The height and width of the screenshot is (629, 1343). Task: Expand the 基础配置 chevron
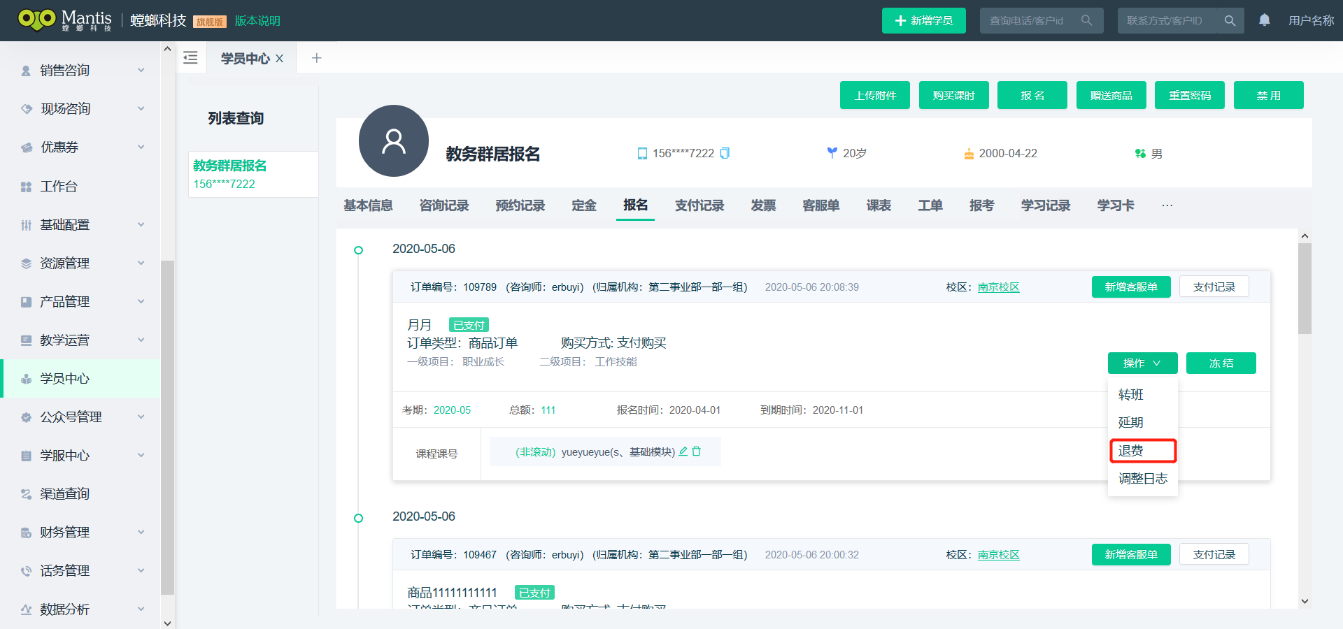point(141,224)
